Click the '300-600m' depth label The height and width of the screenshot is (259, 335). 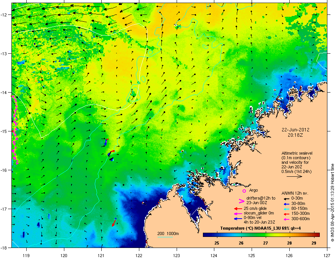coord(300,219)
